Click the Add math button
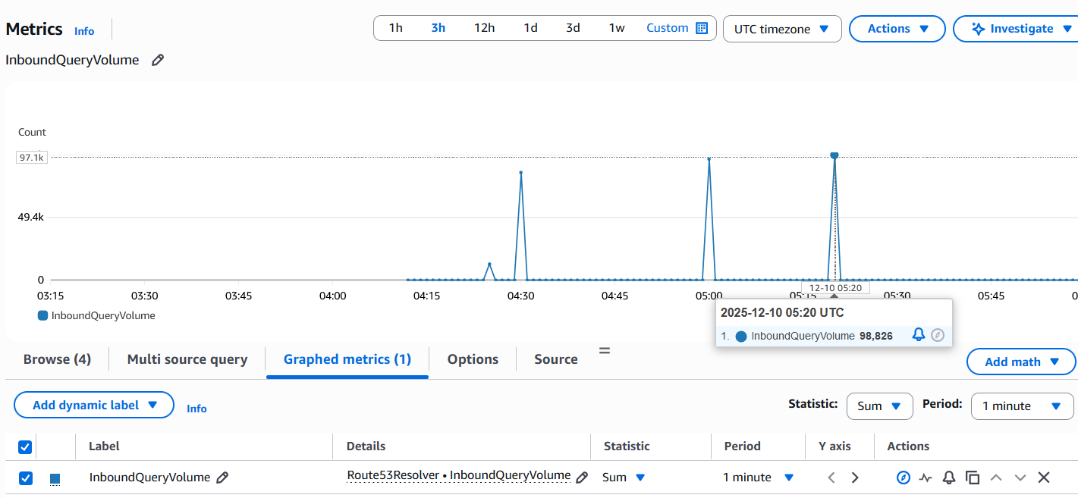The image size is (1078, 498). click(x=1021, y=362)
